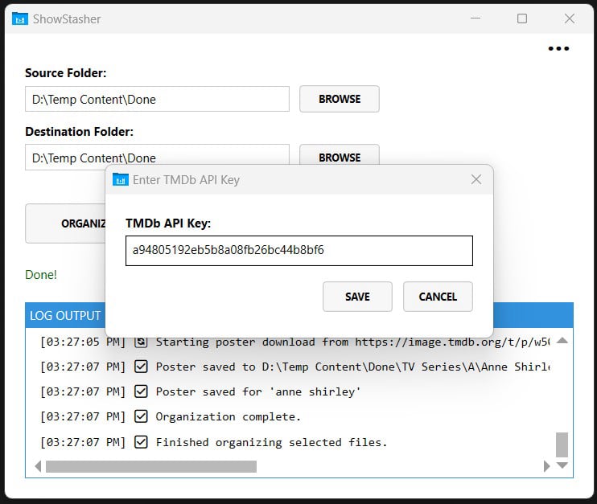
Task: Click the vertical scrollbar thumb in log
Action: (x=562, y=445)
